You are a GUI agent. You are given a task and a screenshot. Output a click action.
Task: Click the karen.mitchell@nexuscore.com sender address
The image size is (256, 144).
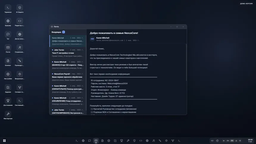(x=110, y=40)
